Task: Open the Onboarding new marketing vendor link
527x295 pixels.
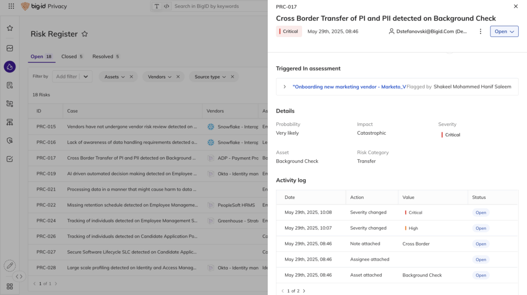Action: pyautogui.click(x=349, y=87)
